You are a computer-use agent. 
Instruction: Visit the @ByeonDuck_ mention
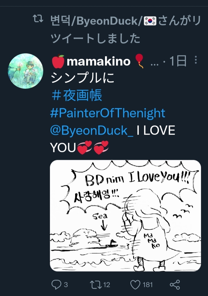(x=92, y=130)
